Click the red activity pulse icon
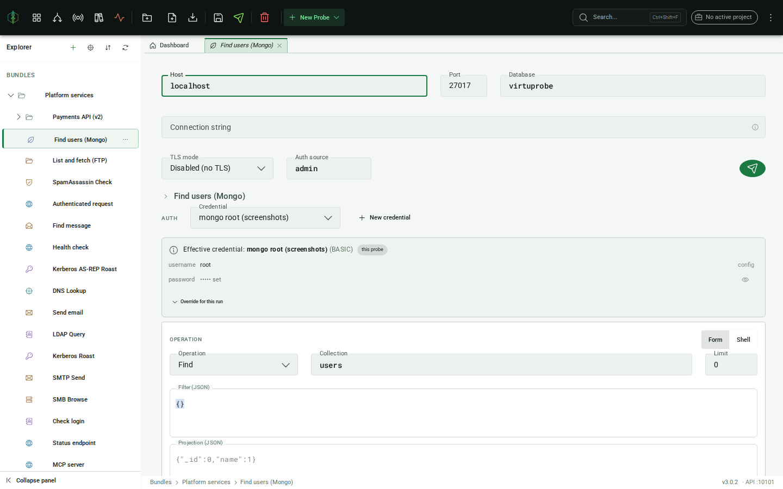This screenshot has width=783, height=489. 119,17
